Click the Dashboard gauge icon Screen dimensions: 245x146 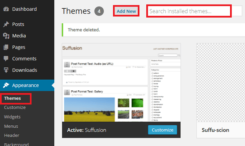point(6,9)
